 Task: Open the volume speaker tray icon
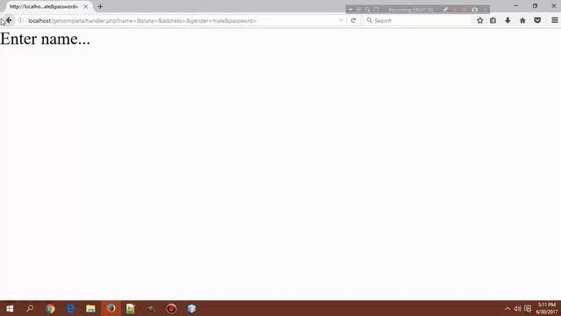point(517,308)
